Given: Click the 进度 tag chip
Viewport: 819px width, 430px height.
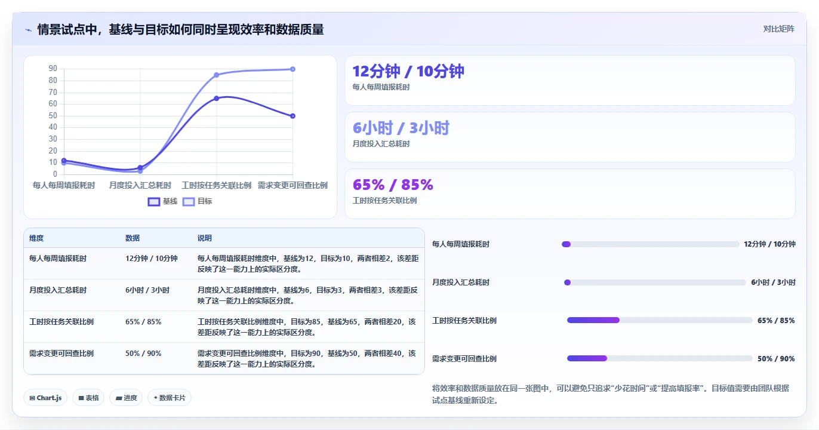Looking at the screenshot, I should coord(126,398).
